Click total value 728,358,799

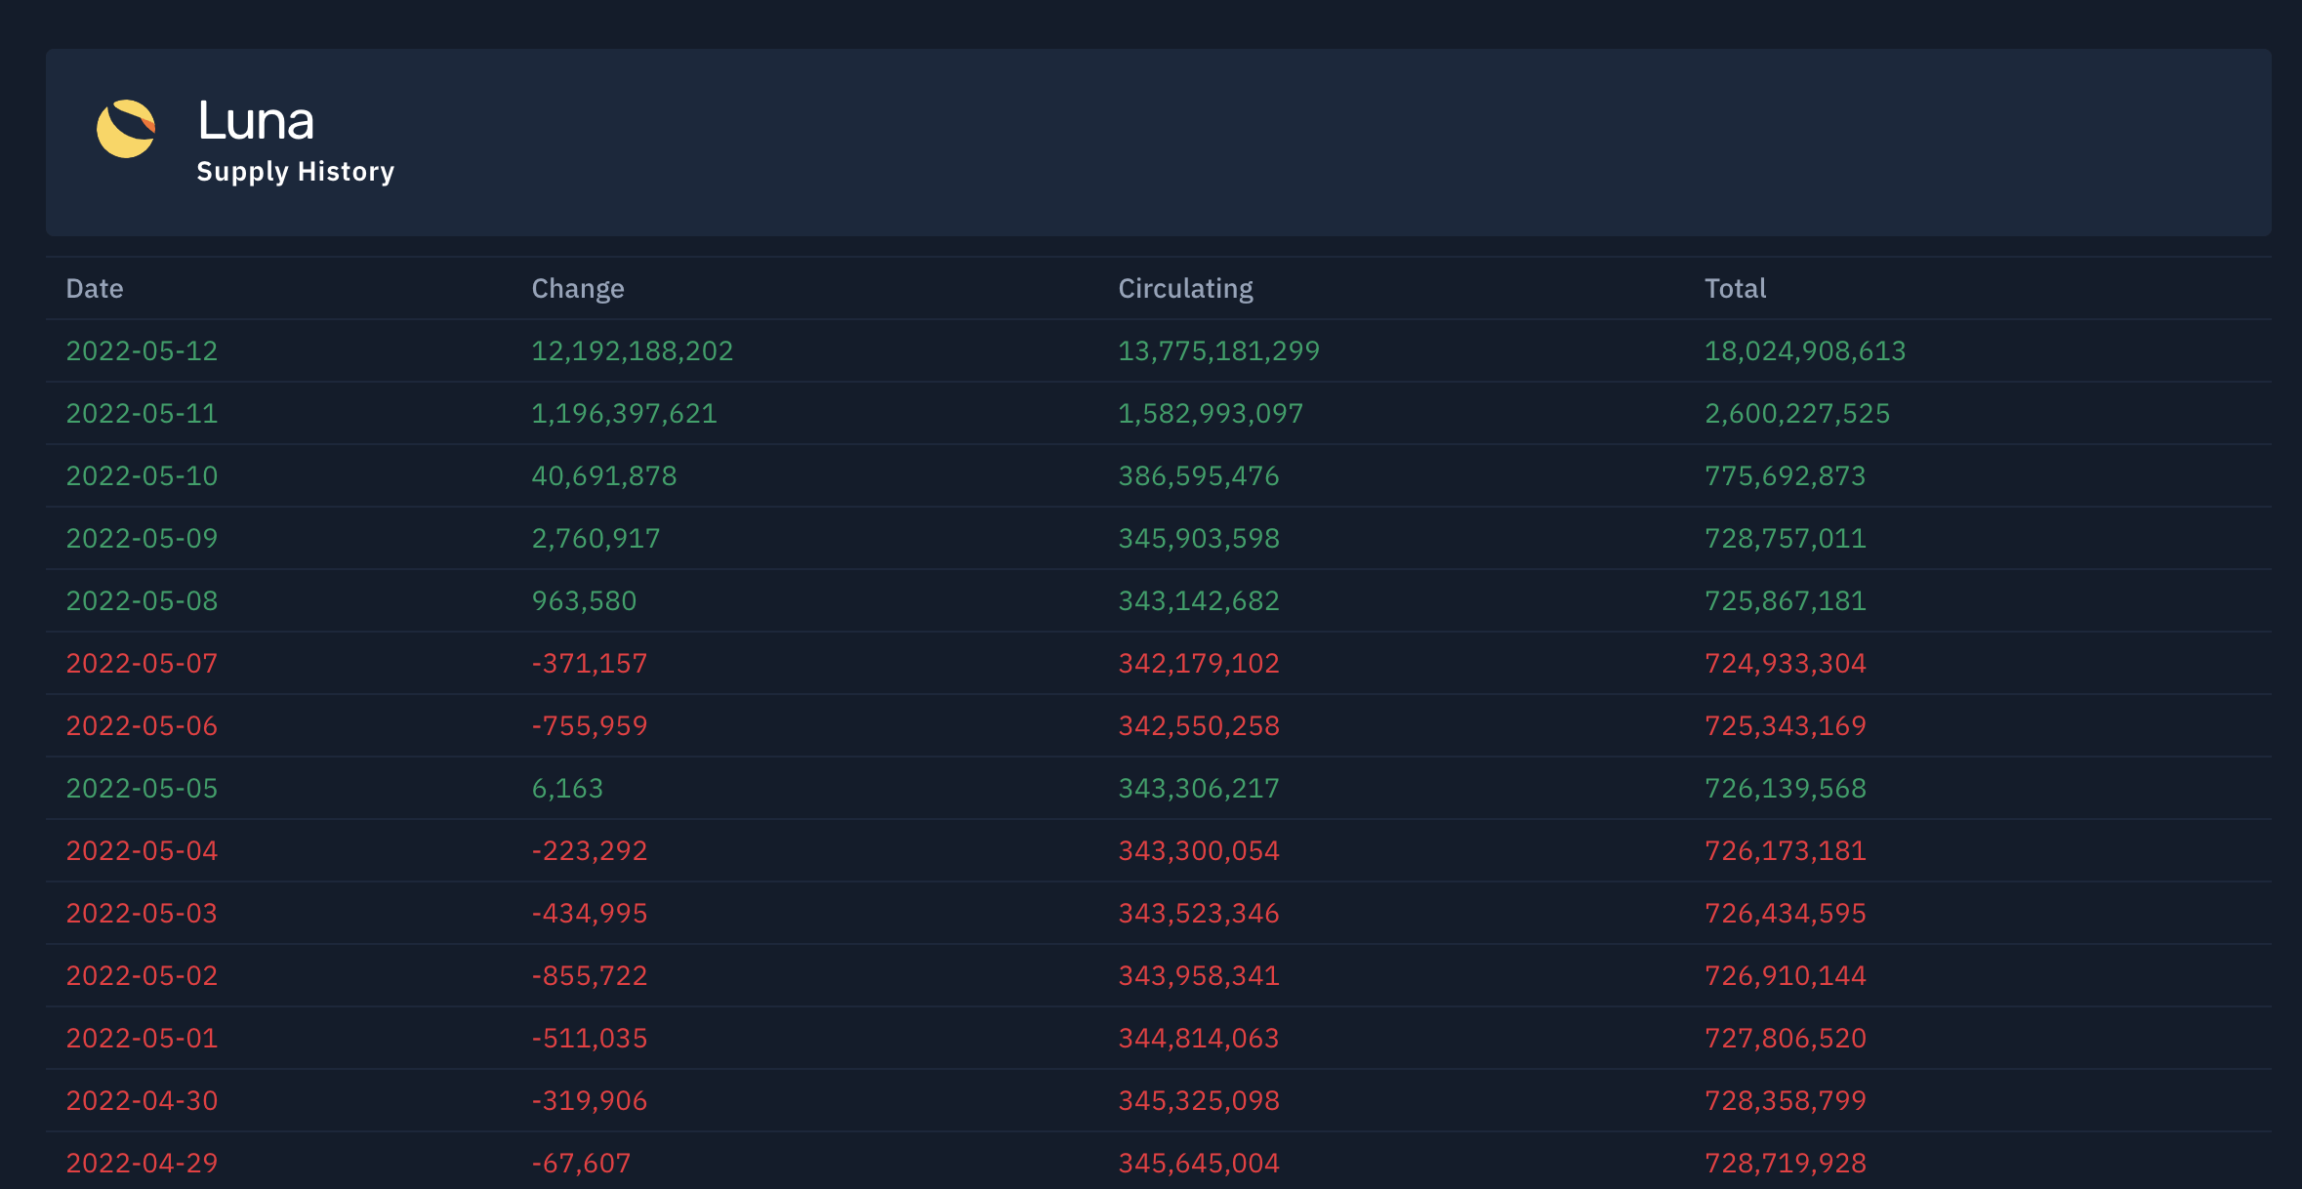click(x=1786, y=1101)
